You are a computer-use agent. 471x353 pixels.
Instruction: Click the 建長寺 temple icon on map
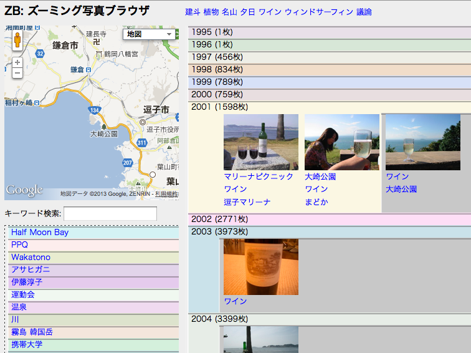(x=96, y=42)
